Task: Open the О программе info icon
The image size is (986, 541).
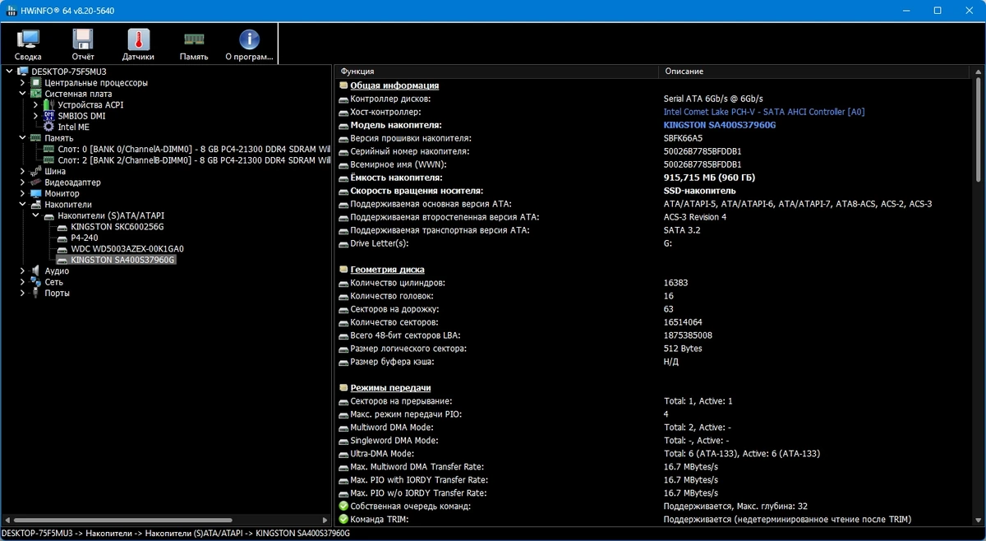Action: pyautogui.click(x=249, y=39)
